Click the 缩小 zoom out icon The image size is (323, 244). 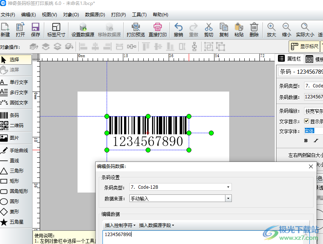[287, 30]
